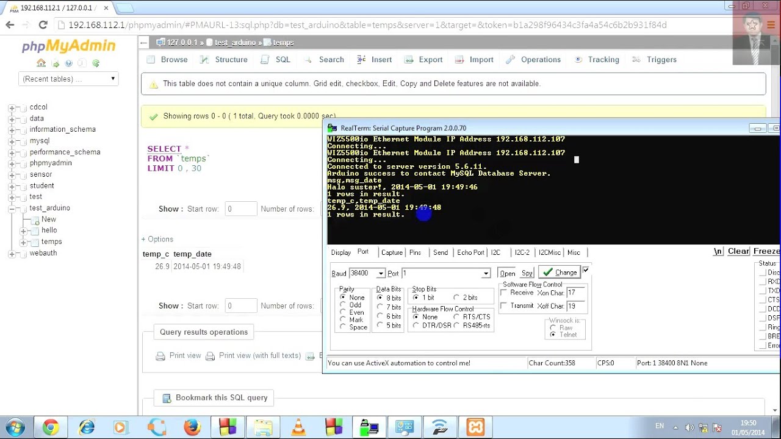Screen dimensions: 781x439
Task: Open Internet Explorer from the taskbar
Action: pos(86,427)
